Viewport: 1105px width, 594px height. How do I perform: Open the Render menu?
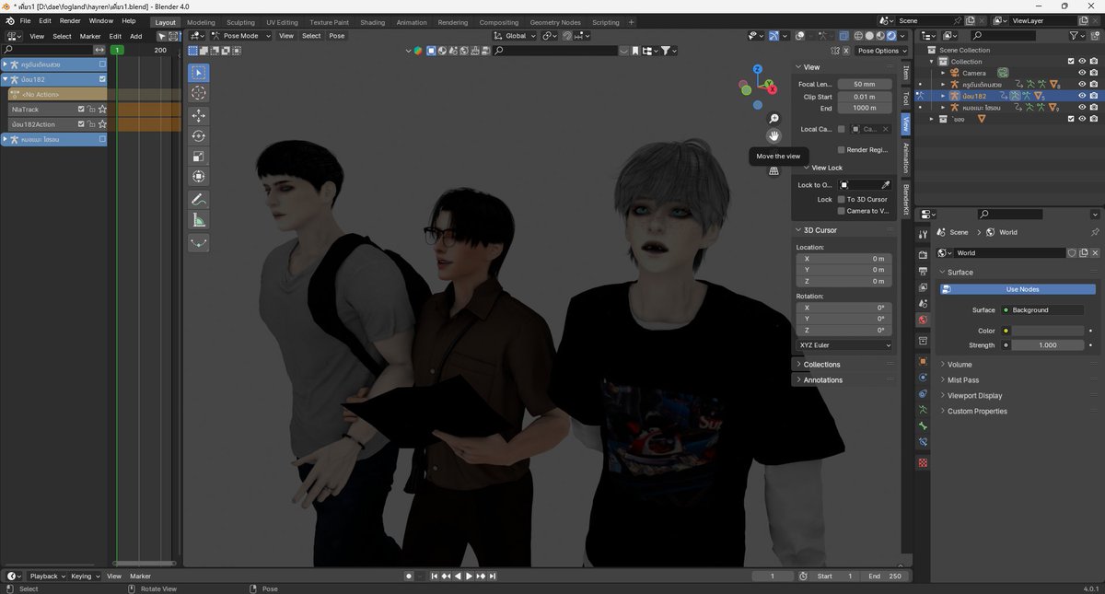pyautogui.click(x=70, y=20)
